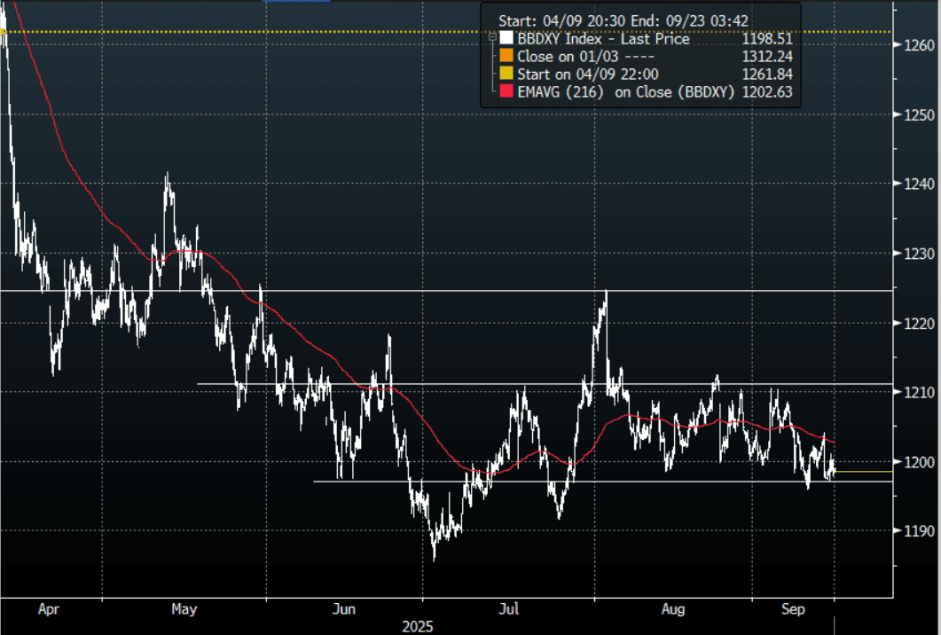Click the Sep label on the time axis
941x635 pixels.
(794, 609)
